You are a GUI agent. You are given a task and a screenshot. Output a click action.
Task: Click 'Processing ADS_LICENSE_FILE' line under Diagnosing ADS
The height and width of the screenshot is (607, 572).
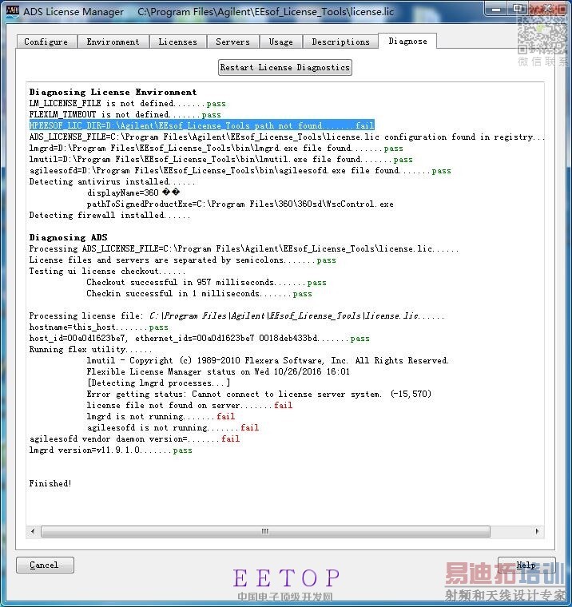point(244,249)
